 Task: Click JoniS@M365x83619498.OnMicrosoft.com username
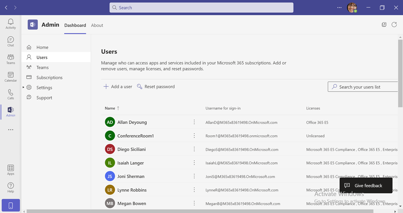[x=240, y=177]
